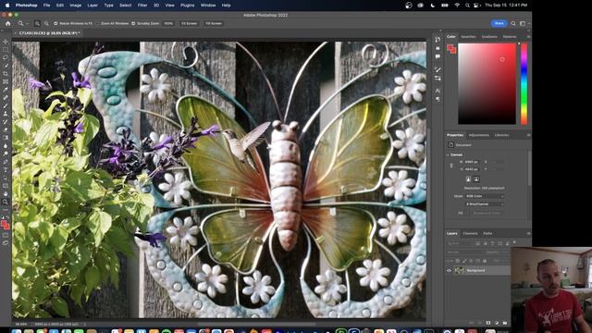Screen dimensions: 592x333
Task: Toggle layer filtering switch in Layers panel
Action: click(x=514, y=242)
